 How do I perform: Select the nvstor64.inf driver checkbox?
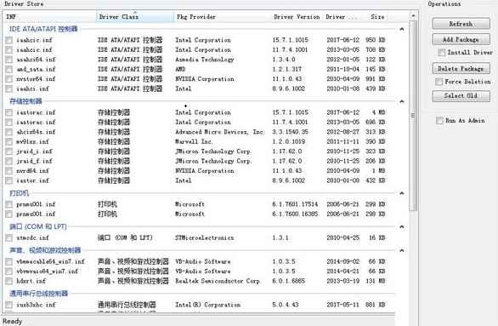tap(8, 79)
